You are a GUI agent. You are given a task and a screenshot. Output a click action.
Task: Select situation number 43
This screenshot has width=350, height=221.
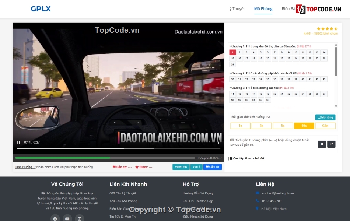coord(324,79)
